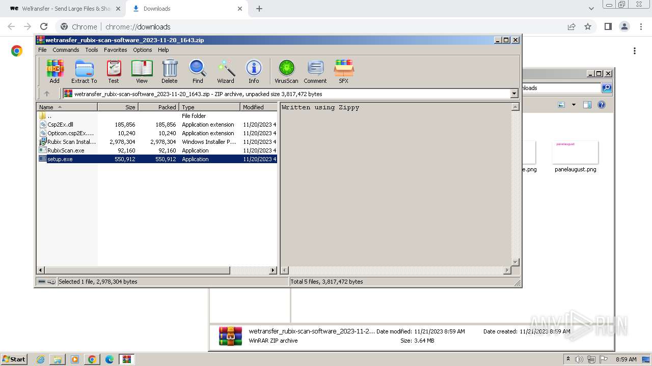Screen dimensions: 652x366
Task: Run VirusScan on the archive
Action: [x=286, y=71]
